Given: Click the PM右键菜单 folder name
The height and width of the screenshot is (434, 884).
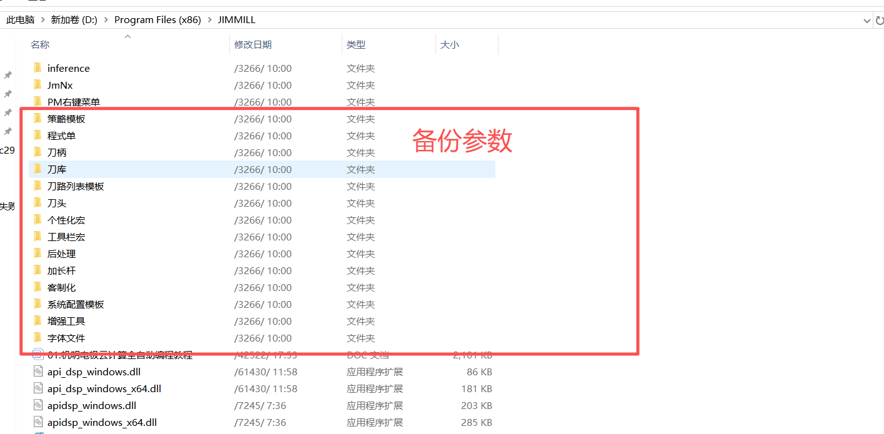Looking at the screenshot, I should coord(74,102).
